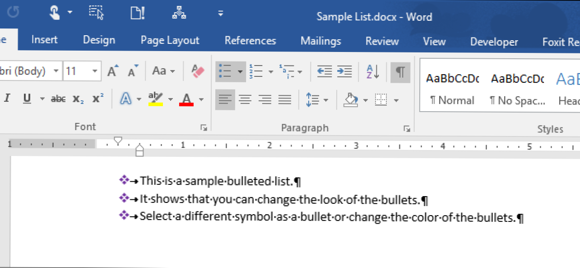
Task: Click the Grow Font size icon
Action: point(112,71)
